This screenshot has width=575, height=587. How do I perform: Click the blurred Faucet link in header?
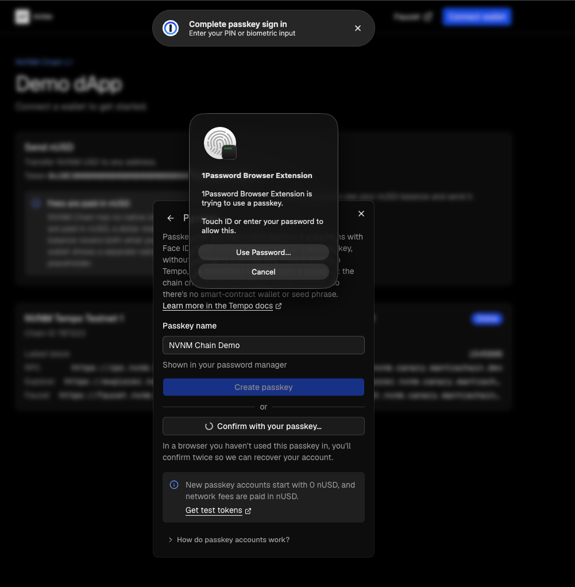(413, 17)
